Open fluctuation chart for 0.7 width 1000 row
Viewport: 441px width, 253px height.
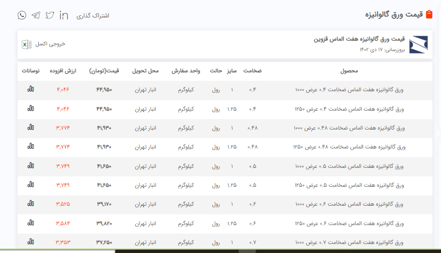(31, 241)
